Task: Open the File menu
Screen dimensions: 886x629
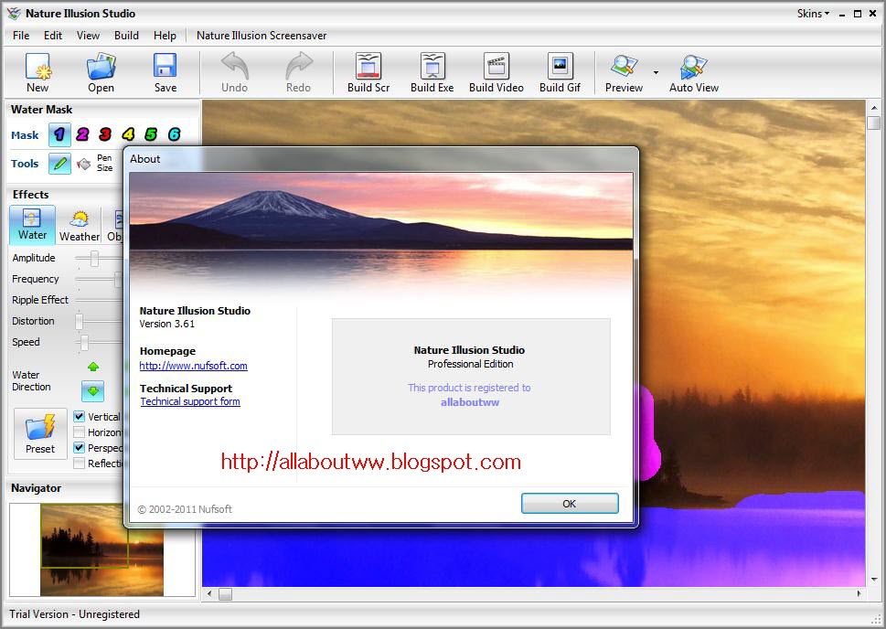Action: coord(21,35)
